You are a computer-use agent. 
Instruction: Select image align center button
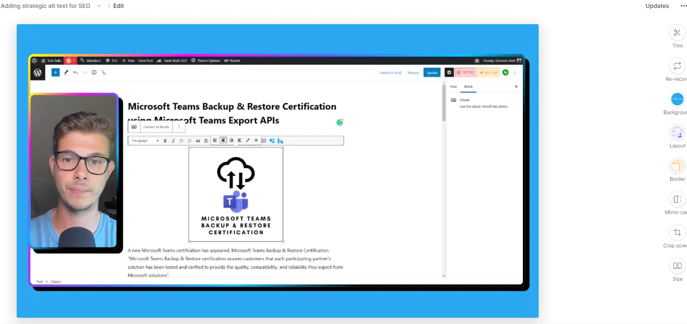coord(223,140)
